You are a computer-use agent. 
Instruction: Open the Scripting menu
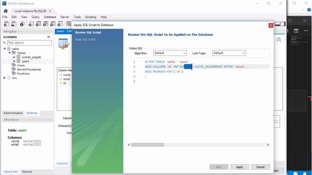91,17
